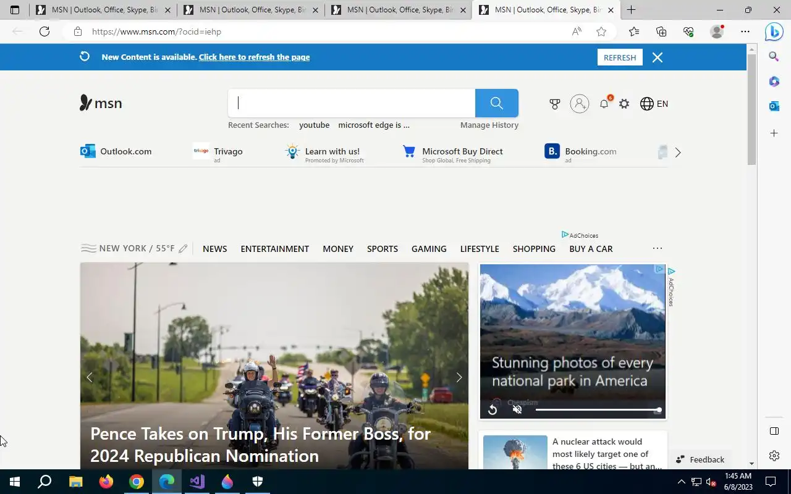Unmute the national park video
The image size is (791, 494).
517,410
